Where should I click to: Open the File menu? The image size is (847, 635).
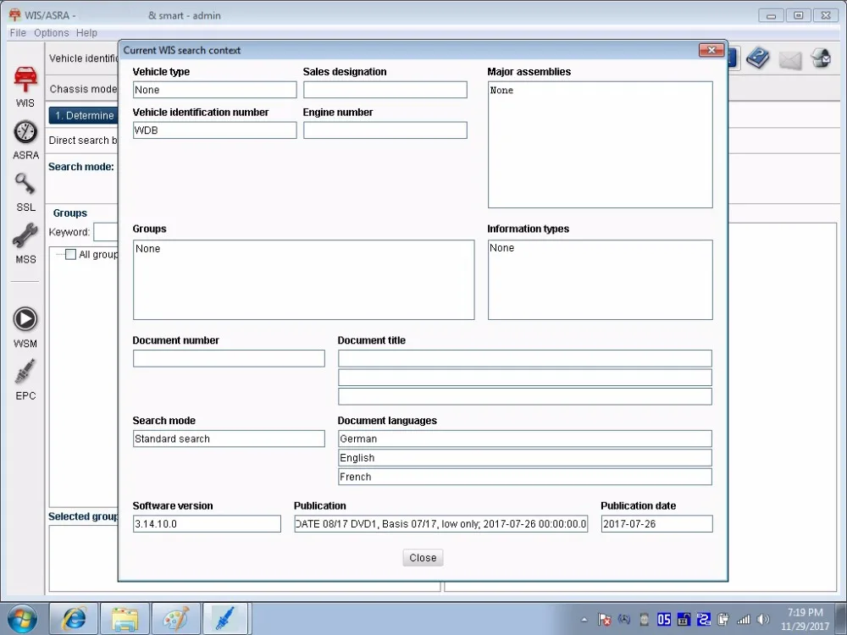[18, 33]
